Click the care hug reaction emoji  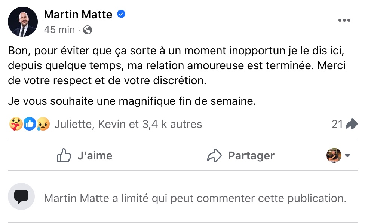click(15, 124)
